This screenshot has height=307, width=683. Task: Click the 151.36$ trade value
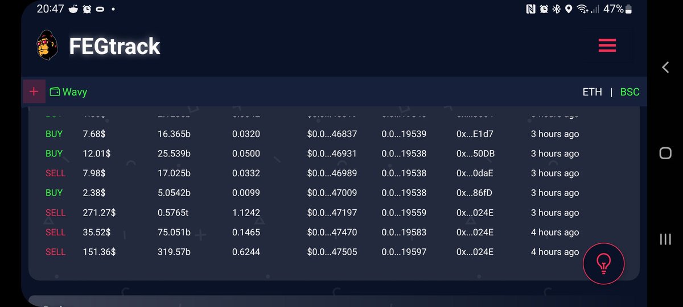(99, 252)
